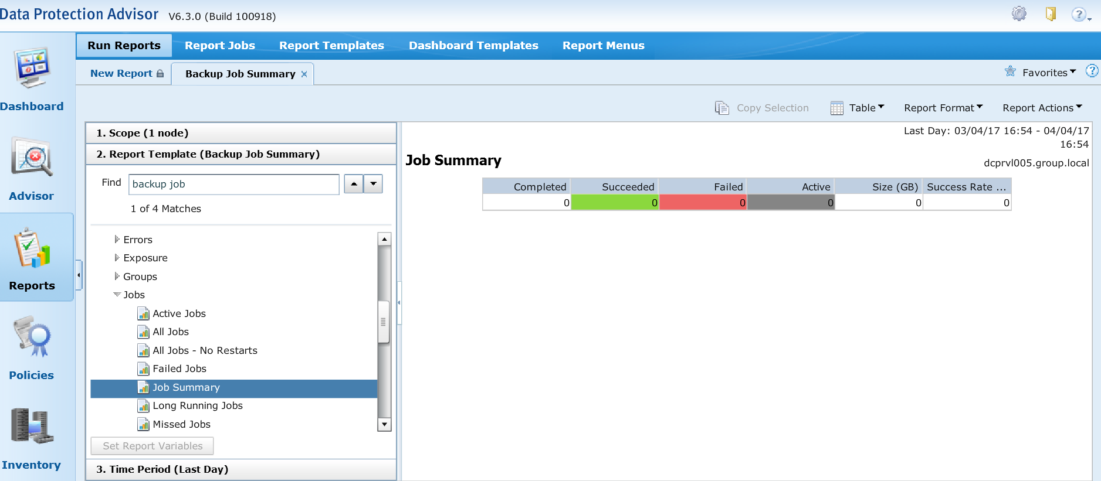Click help icon next to Favorites
Screen dimensions: 1101x481
click(1092, 71)
